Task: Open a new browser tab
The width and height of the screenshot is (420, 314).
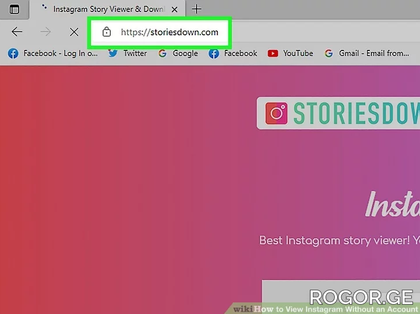Action: pos(196,9)
